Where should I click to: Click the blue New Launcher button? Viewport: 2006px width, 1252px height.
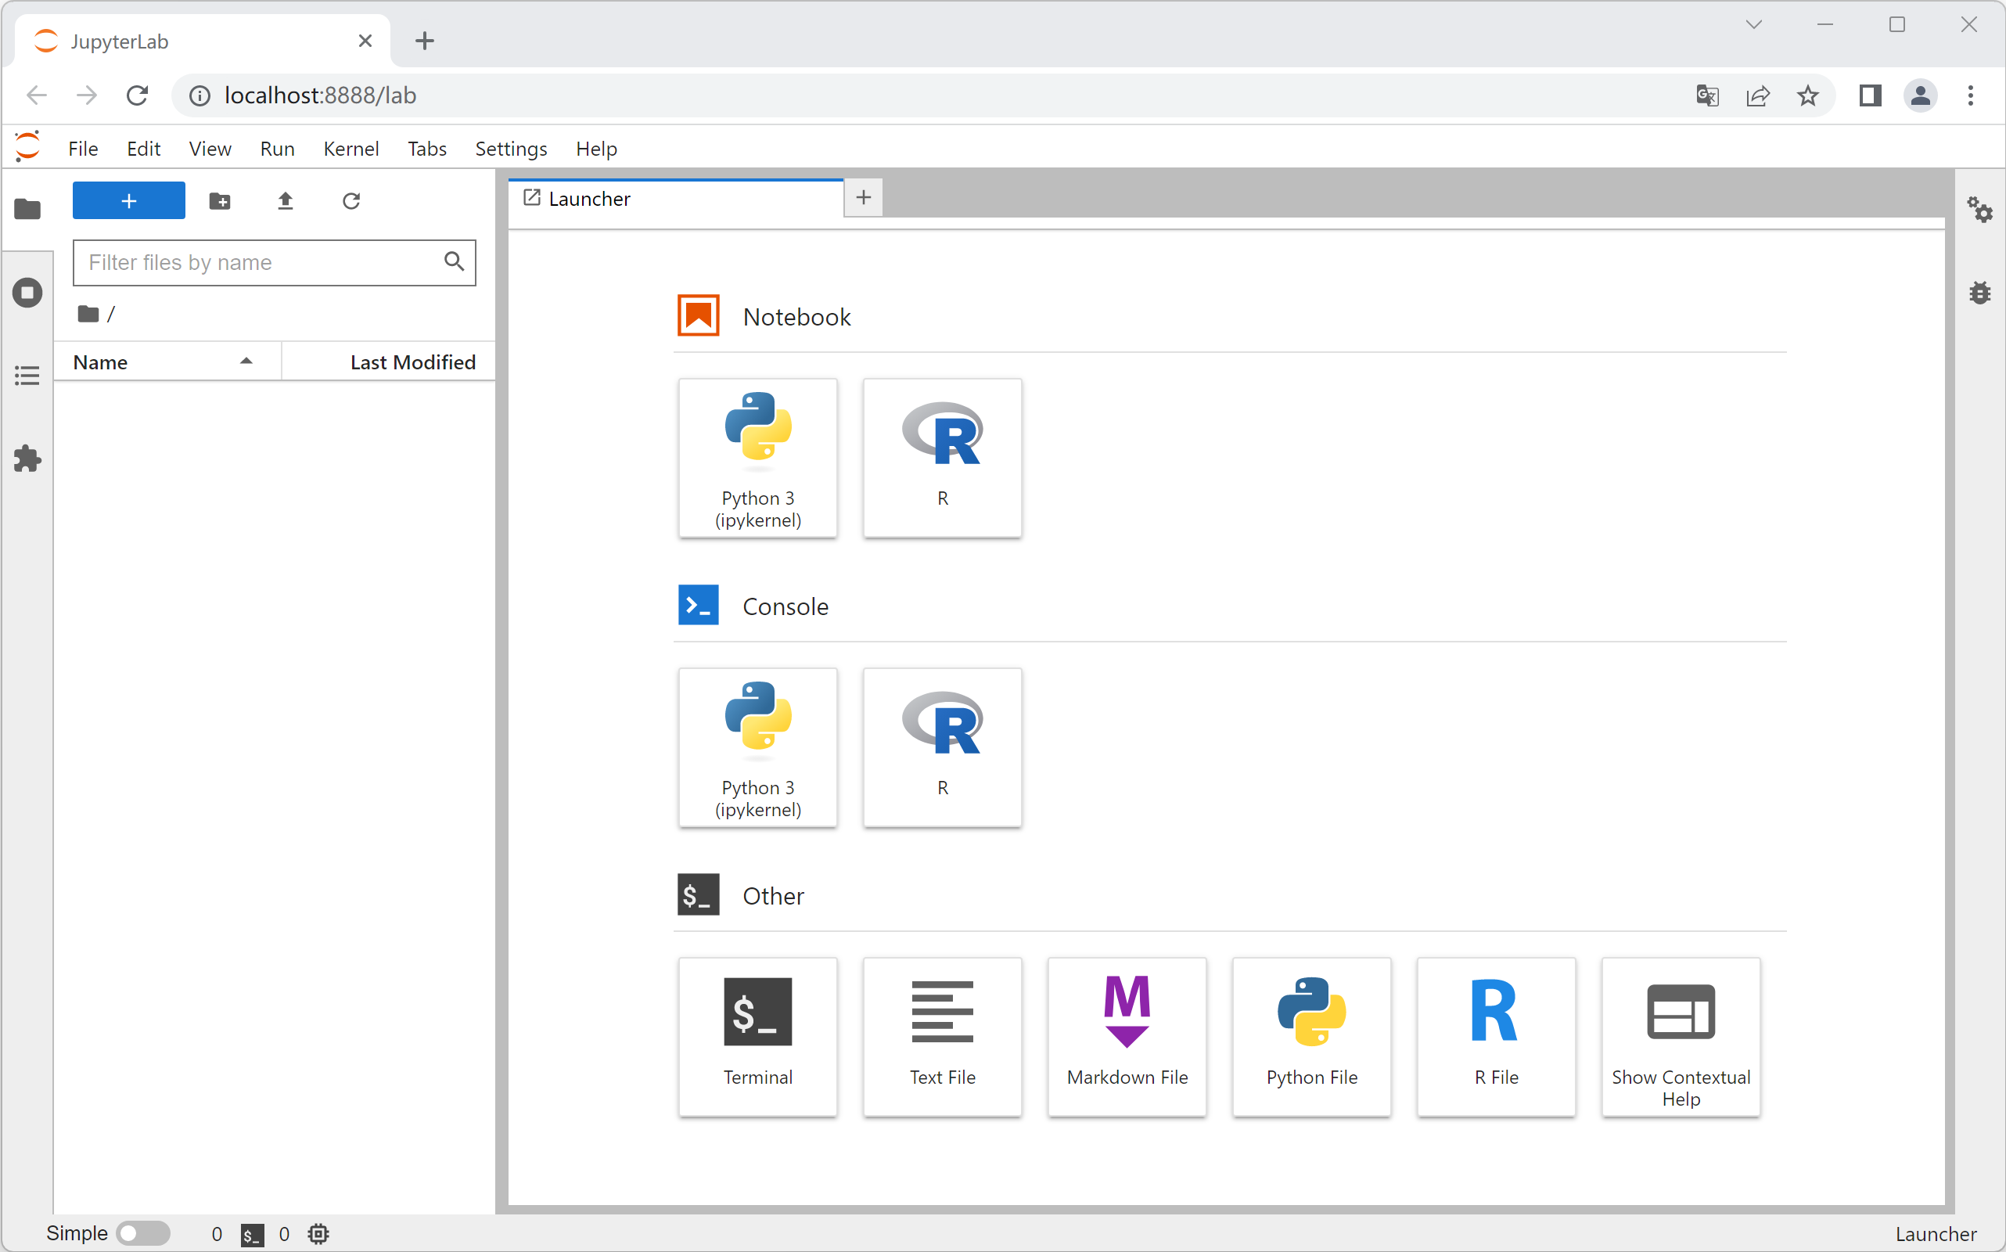[x=129, y=201]
